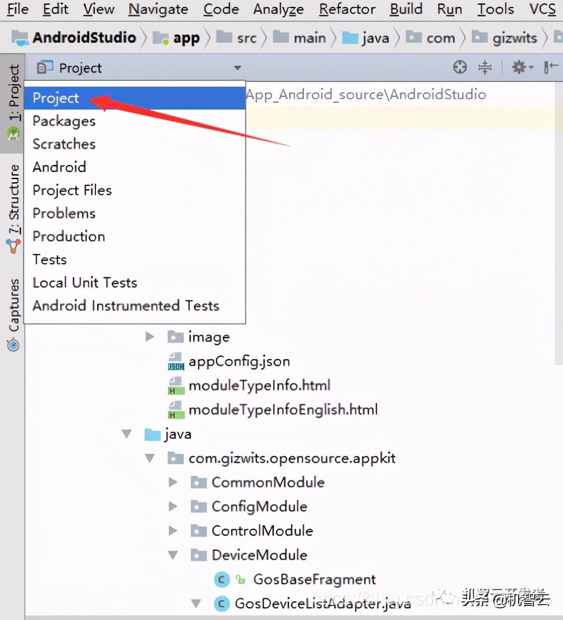Expand the ConfigModule package
Image resolution: width=563 pixels, height=620 pixels.
tap(173, 507)
